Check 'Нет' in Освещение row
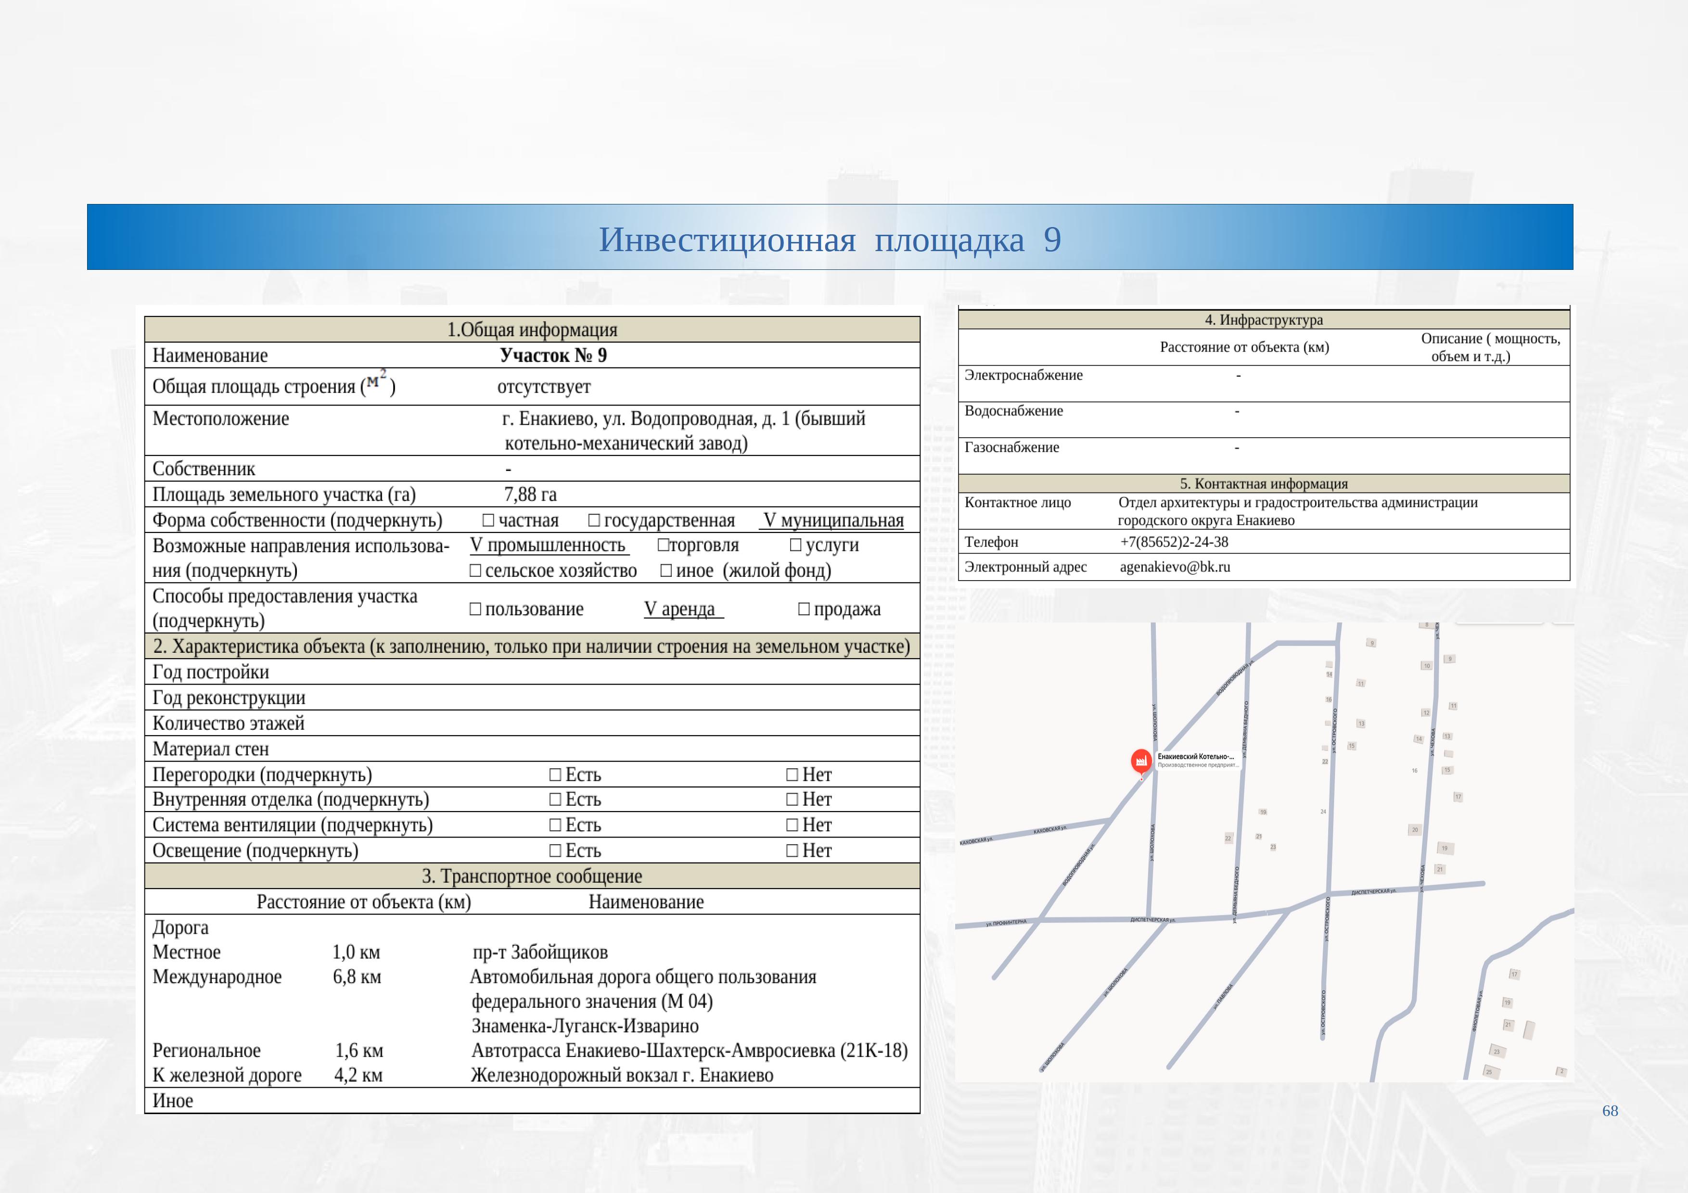Viewport: 1688px width, 1193px height. pos(793,851)
